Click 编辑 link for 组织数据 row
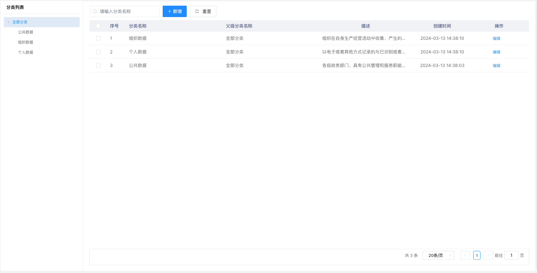Viewport: 537px width, 273px height. (x=496, y=38)
